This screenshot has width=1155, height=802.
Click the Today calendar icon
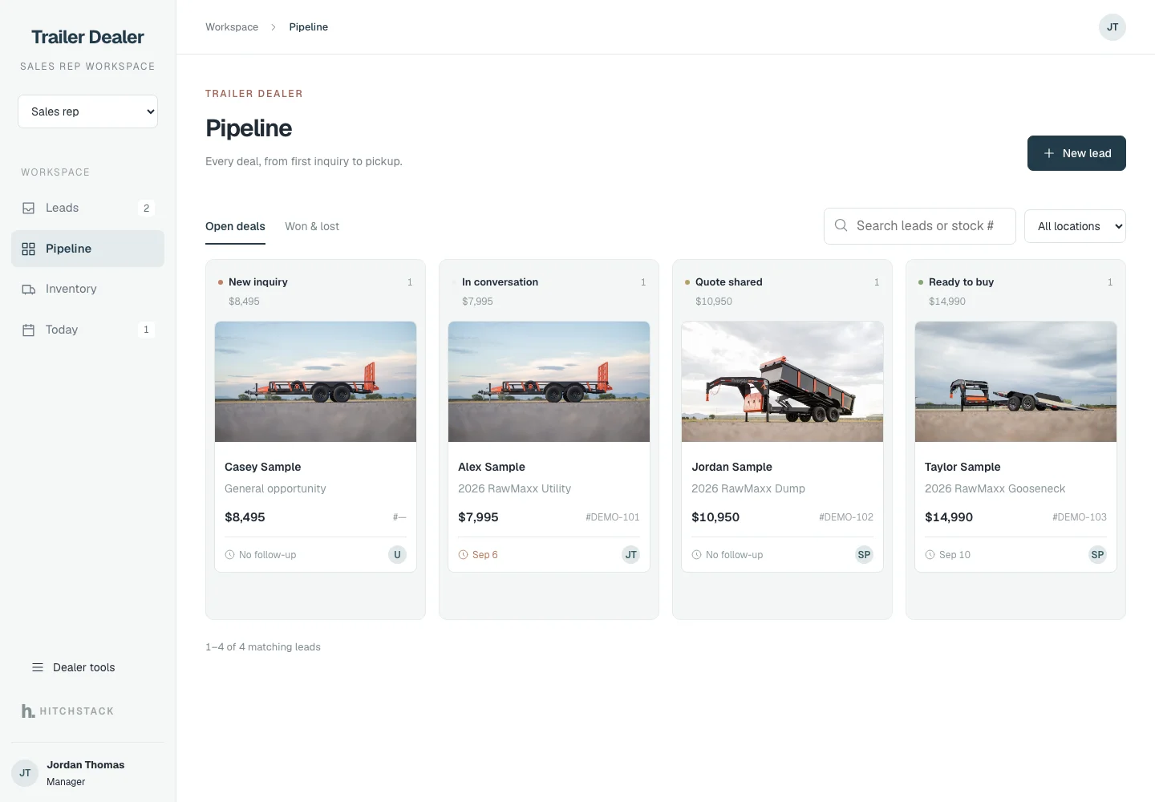pos(29,330)
